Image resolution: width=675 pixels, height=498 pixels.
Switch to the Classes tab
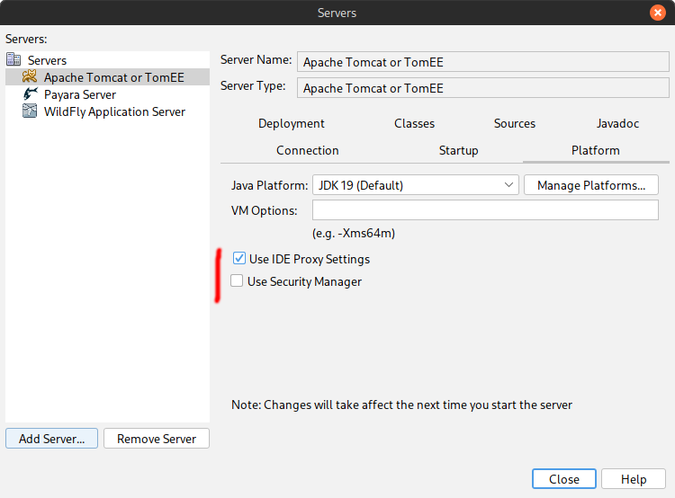point(415,123)
